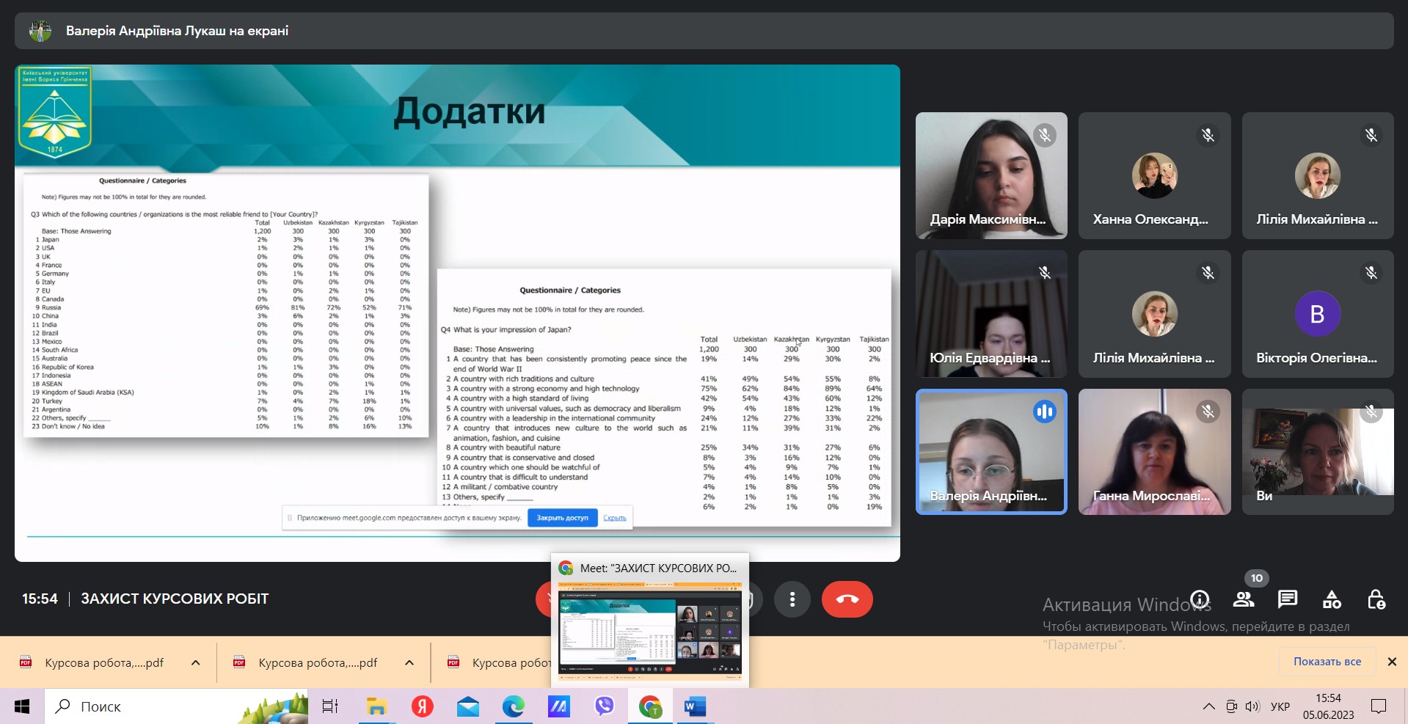Click the Закрыть доступ button

tap(562, 518)
